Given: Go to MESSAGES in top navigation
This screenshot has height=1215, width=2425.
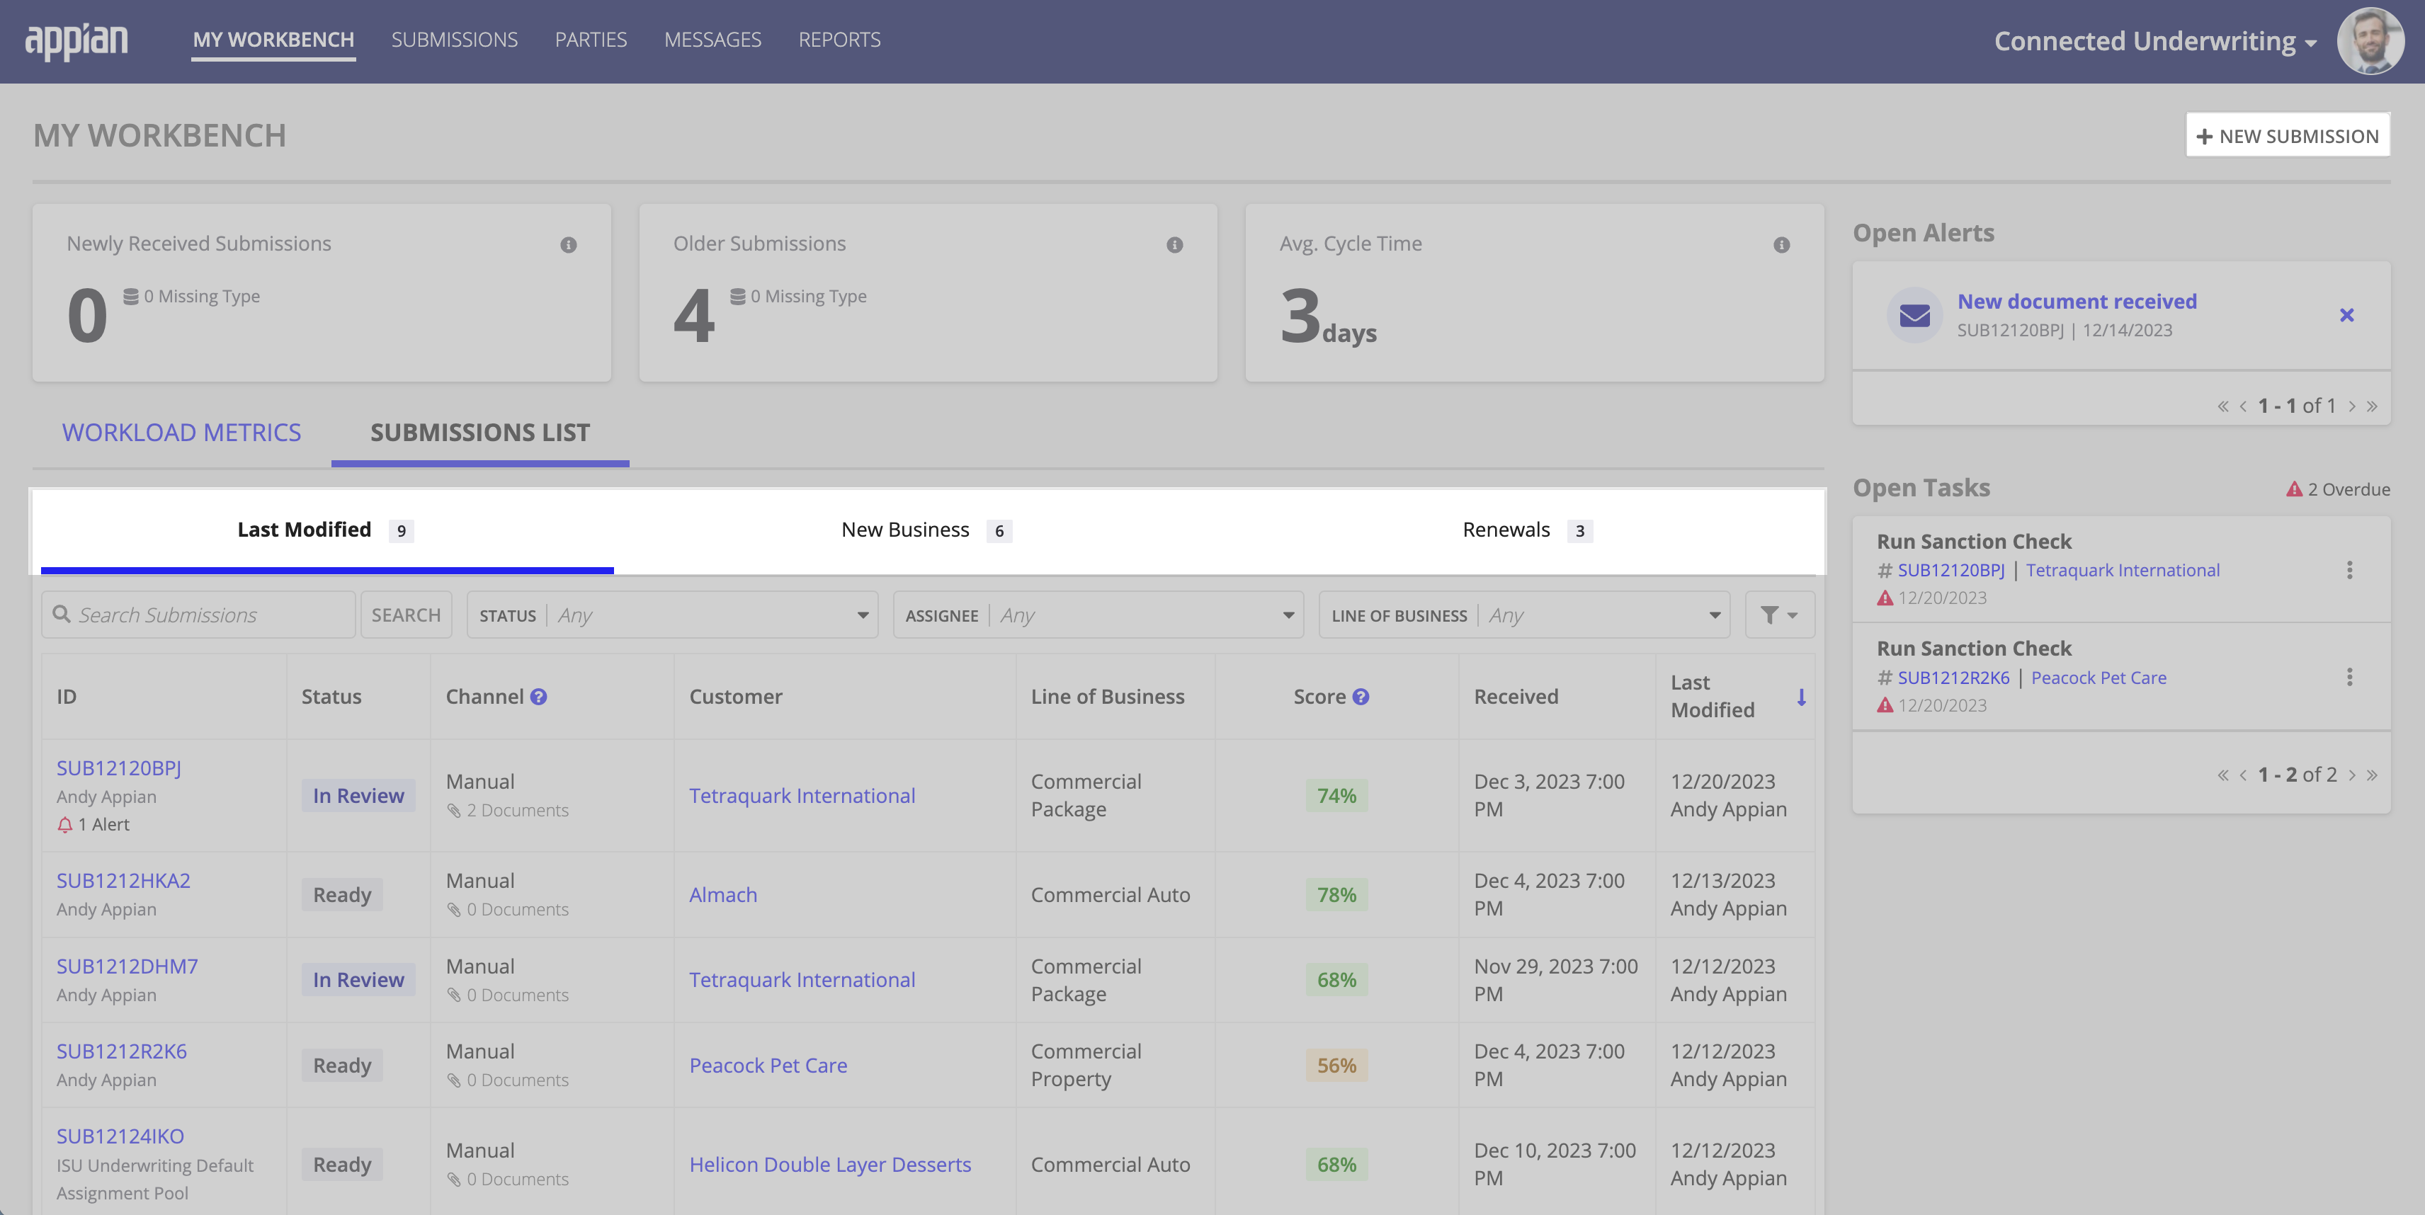Looking at the screenshot, I should point(712,40).
